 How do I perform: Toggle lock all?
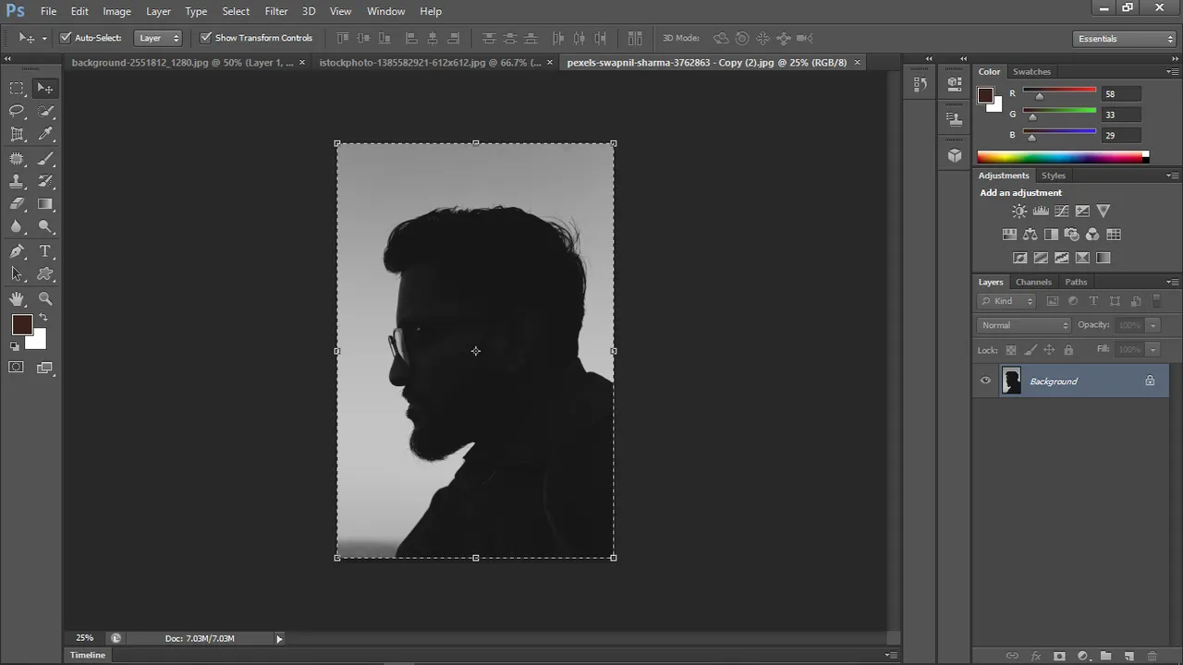(x=1068, y=350)
